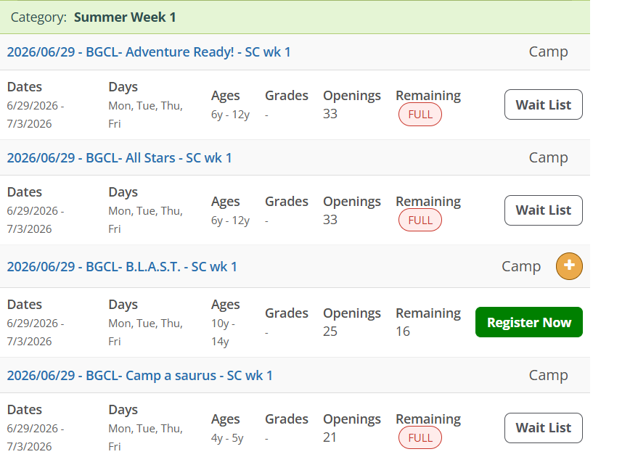Open the BGCL- Adventure Ready! camp link
Image resolution: width=638 pixels, height=457 pixels.
pyautogui.click(x=149, y=52)
